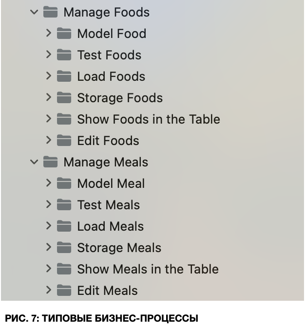Image resolution: width=305 pixels, height=328 pixels.
Task: Select the Model Meal item
Action: [x=111, y=183]
